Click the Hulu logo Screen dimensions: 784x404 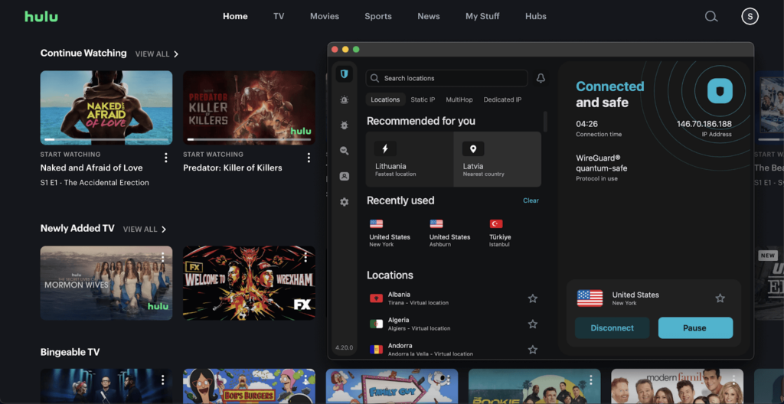pyautogui.click(x=41, y=17)
